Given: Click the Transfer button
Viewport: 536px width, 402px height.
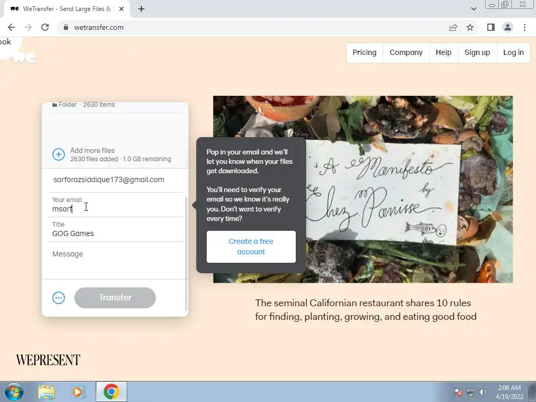Looking at the screenshot, I should pyautogui.click(x=115, y=298).
